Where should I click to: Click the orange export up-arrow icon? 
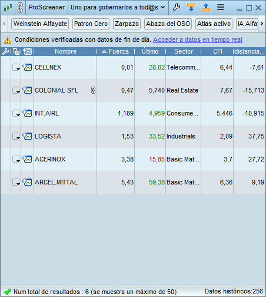(206, 8)
